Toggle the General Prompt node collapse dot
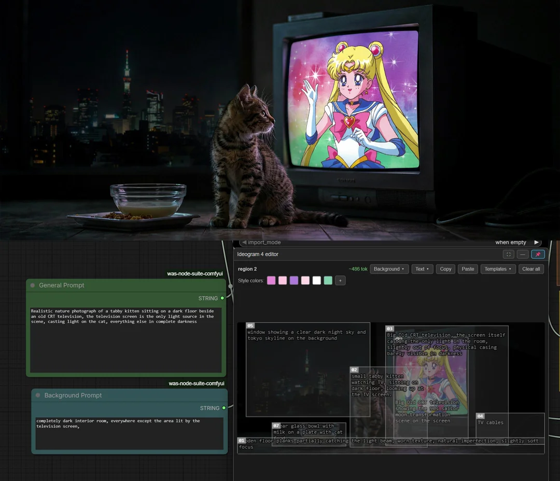This screenshot has height=481, width=560. (33, 285)
